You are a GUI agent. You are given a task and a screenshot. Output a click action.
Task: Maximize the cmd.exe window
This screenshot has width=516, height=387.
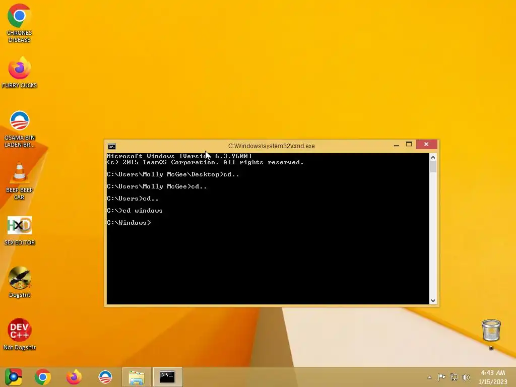(x=409, y=145)
